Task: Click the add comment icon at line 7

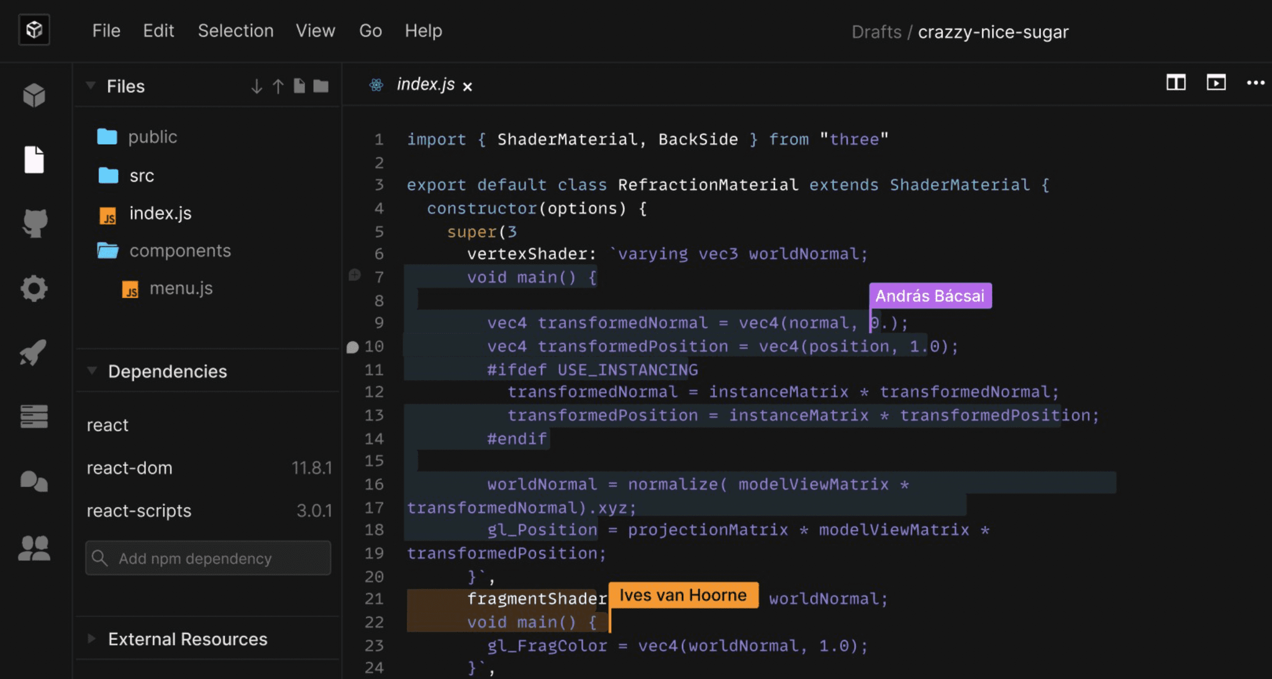Action: tap(355, 275)
